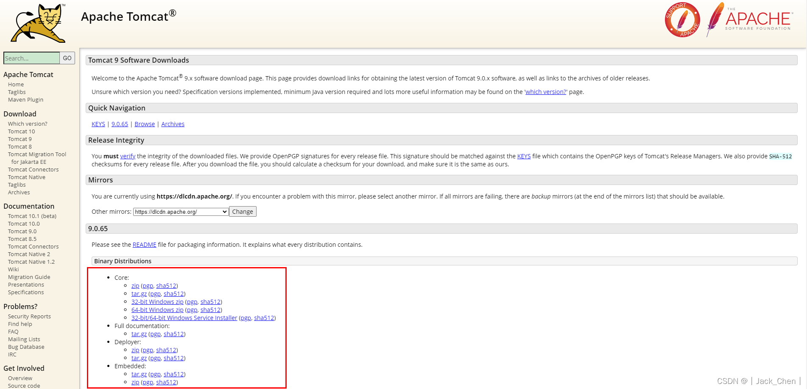
Task: Download the 32-bit Windows zip
Action: pyautogui.click(x=157, y=302)
